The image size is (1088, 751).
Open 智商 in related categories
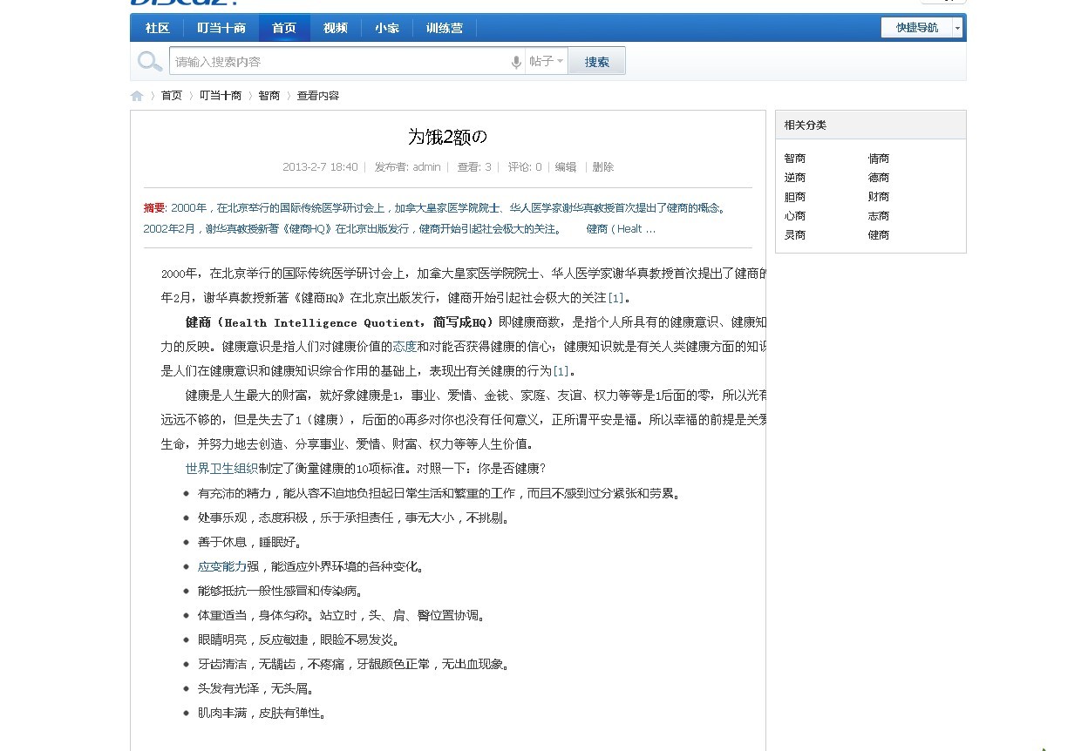pyautogui.click(x=795, y=159)
